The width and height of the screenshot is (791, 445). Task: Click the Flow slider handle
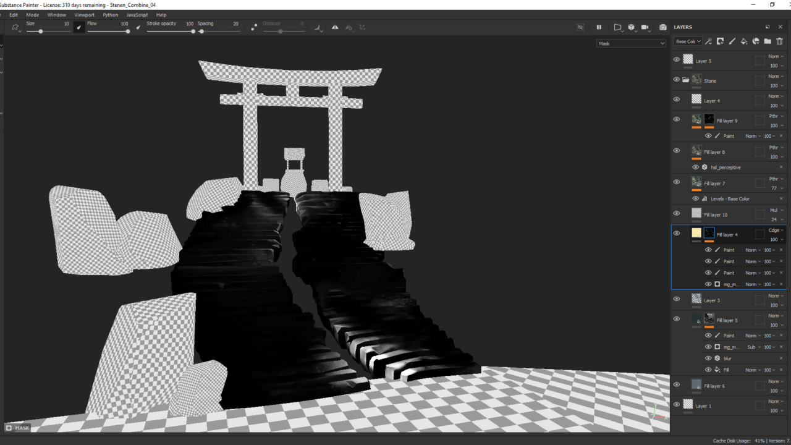(x=128, y=32)
